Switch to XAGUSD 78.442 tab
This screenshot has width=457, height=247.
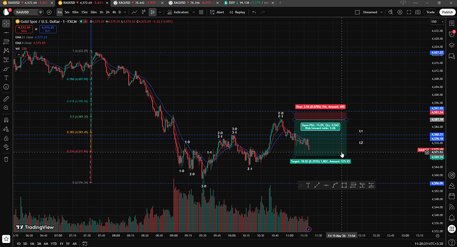coord(138,3)
